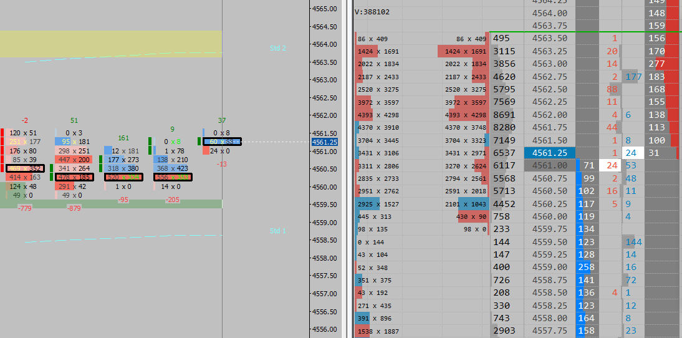Click the 4370 x 3910 DOM cell
Viewport: 682px width, 338px height.
pos(378,128)
